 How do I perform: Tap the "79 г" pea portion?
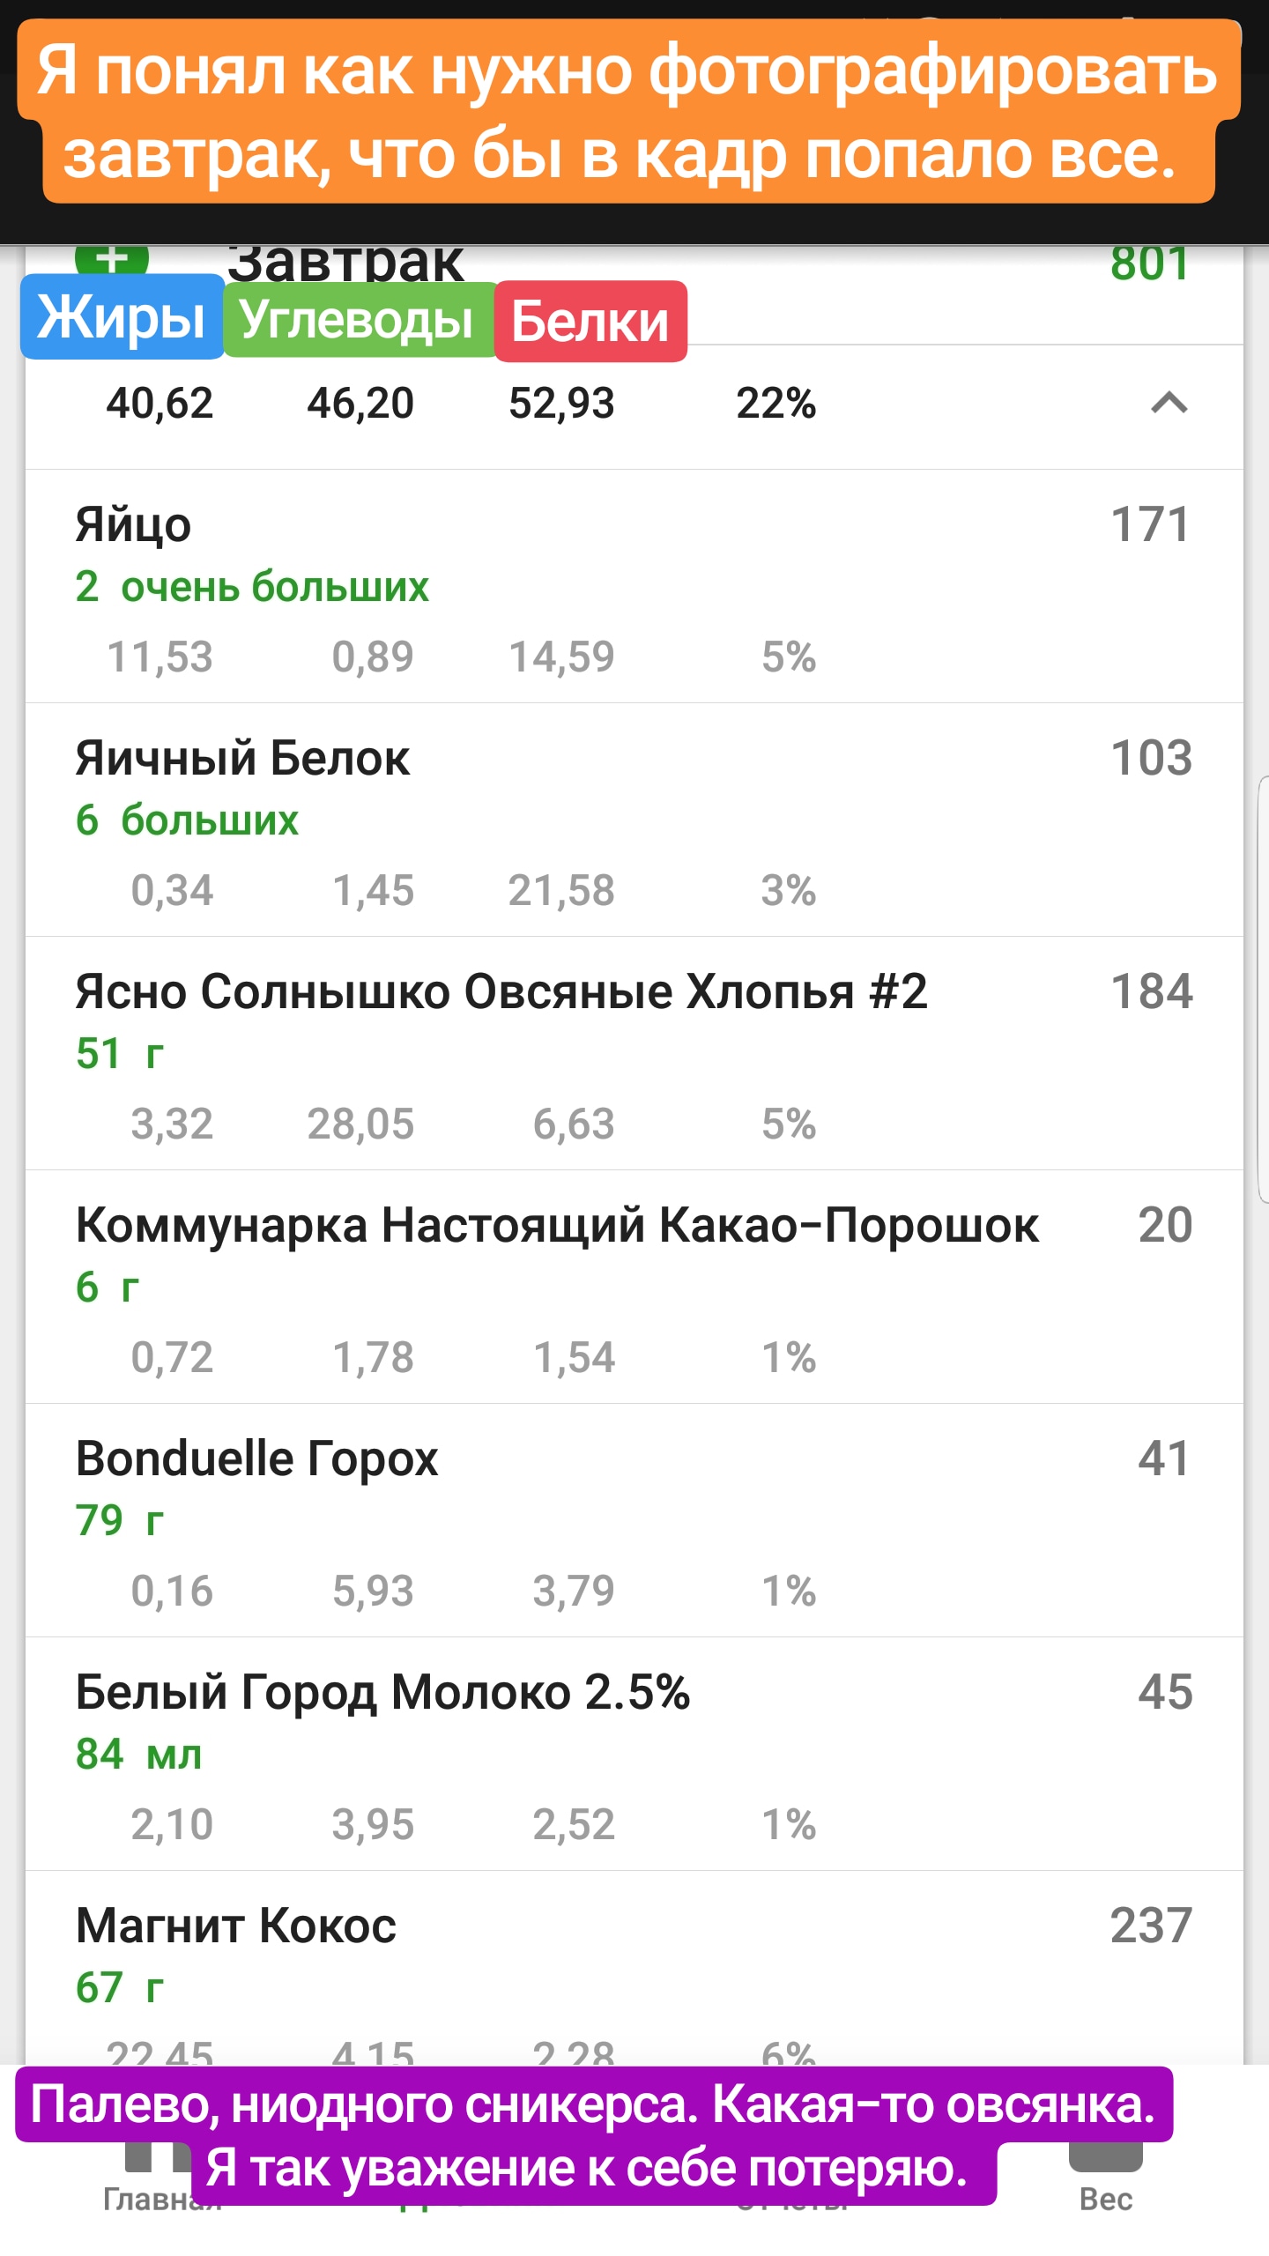pos(120,1521)
